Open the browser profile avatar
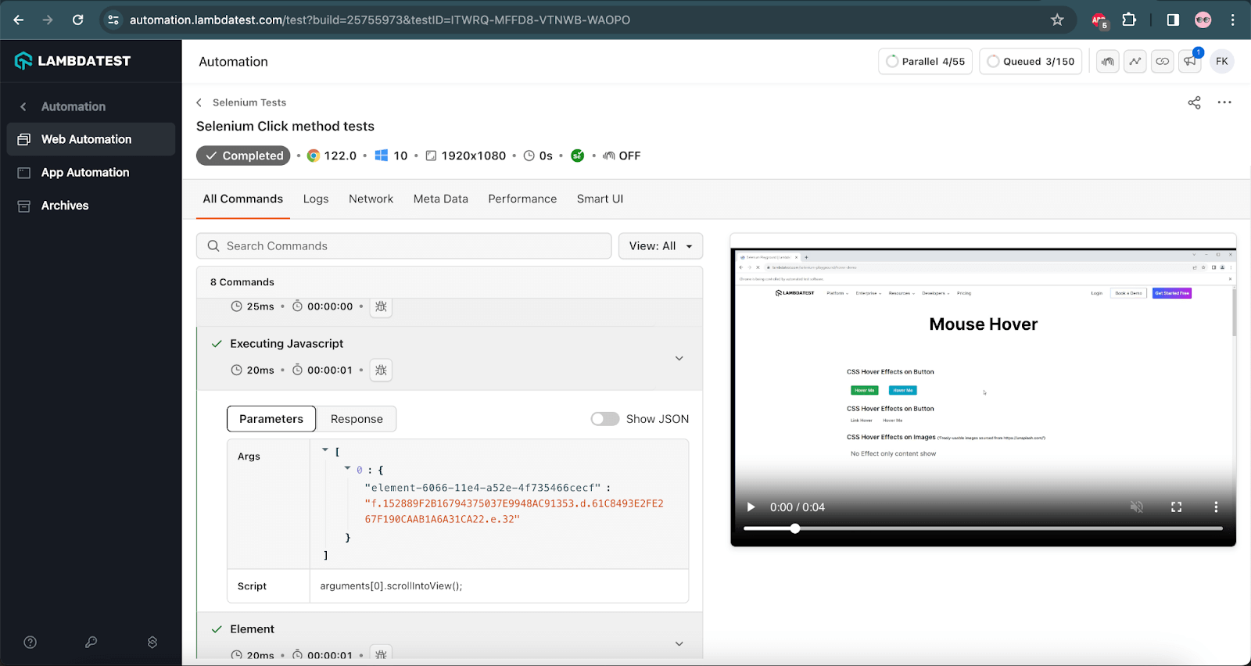The height and width of the screenshot is (666, 1251). [1203, 20]
